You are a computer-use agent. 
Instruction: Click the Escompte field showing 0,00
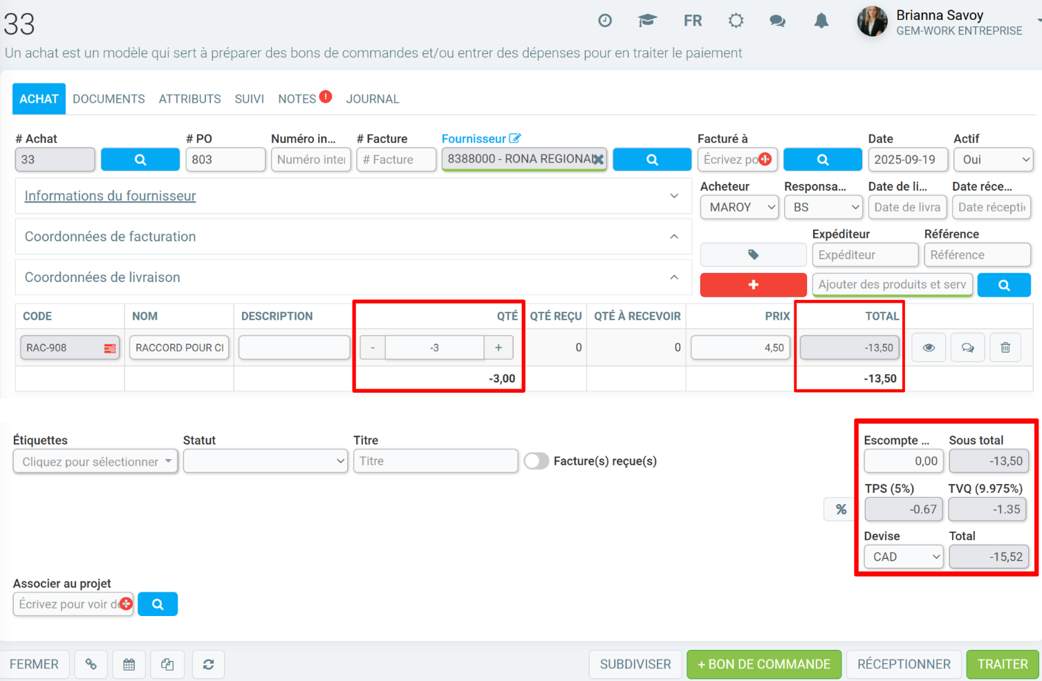904,461
